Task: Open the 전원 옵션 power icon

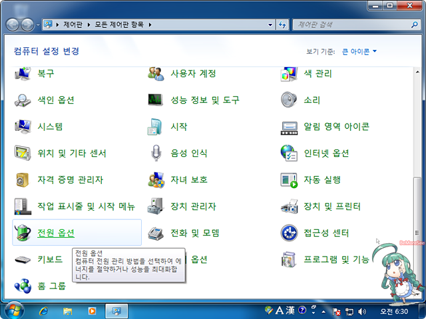Action: pyautogui.click(x=23, y=233)
